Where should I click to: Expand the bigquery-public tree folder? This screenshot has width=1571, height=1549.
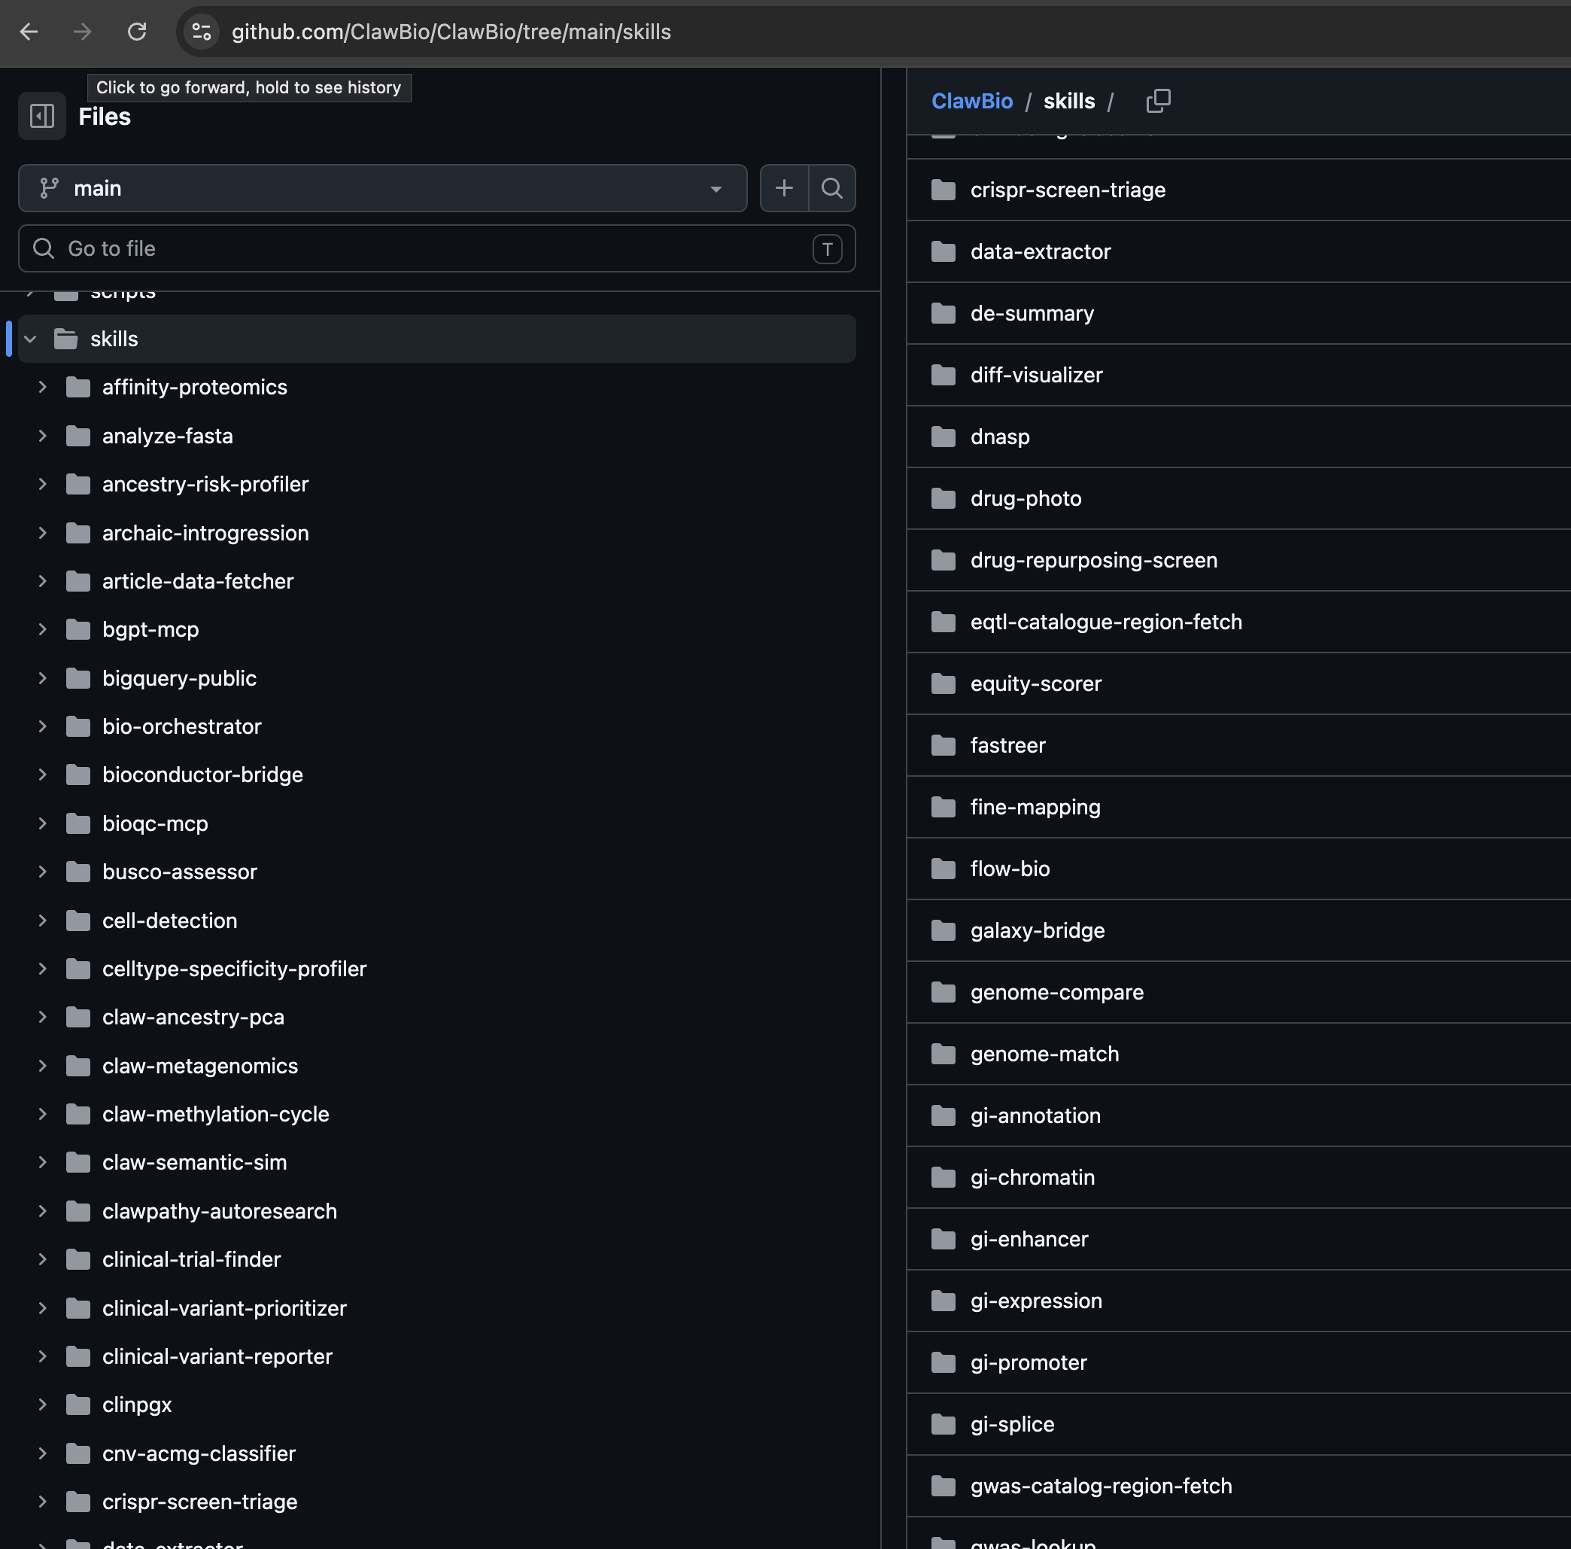click(x=42, y=678)
